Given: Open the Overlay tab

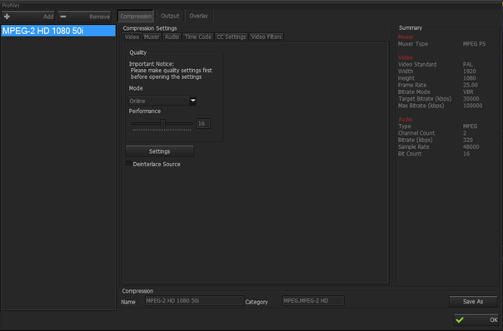Looking at the screenshot, I should tap(198, 16).
